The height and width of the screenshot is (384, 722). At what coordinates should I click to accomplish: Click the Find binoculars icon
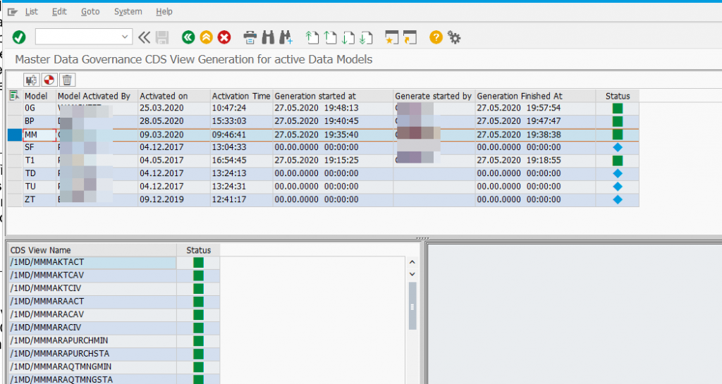click(268, 37)
